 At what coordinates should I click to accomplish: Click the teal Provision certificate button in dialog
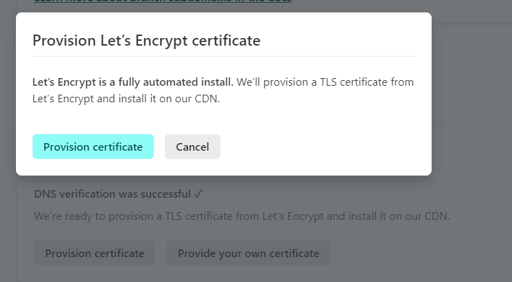(93, 147)
